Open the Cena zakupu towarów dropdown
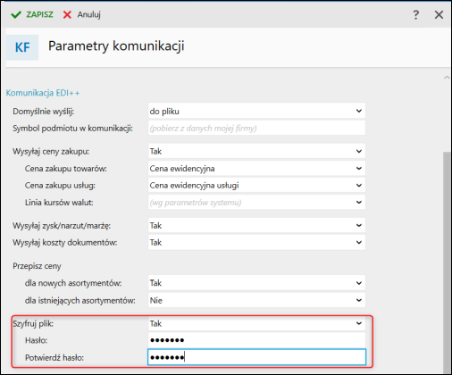Viewport: 452px width, 375px height. [256, 169]
